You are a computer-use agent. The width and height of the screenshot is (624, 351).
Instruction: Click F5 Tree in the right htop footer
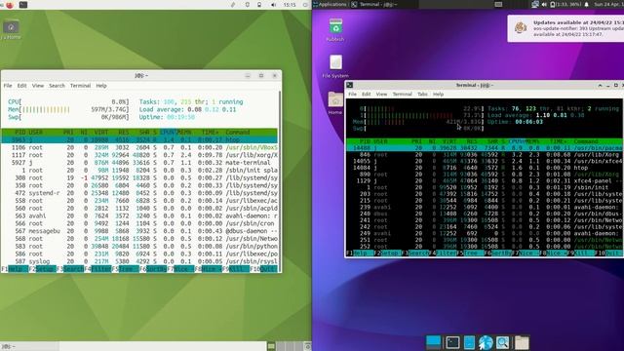(471, 253)
